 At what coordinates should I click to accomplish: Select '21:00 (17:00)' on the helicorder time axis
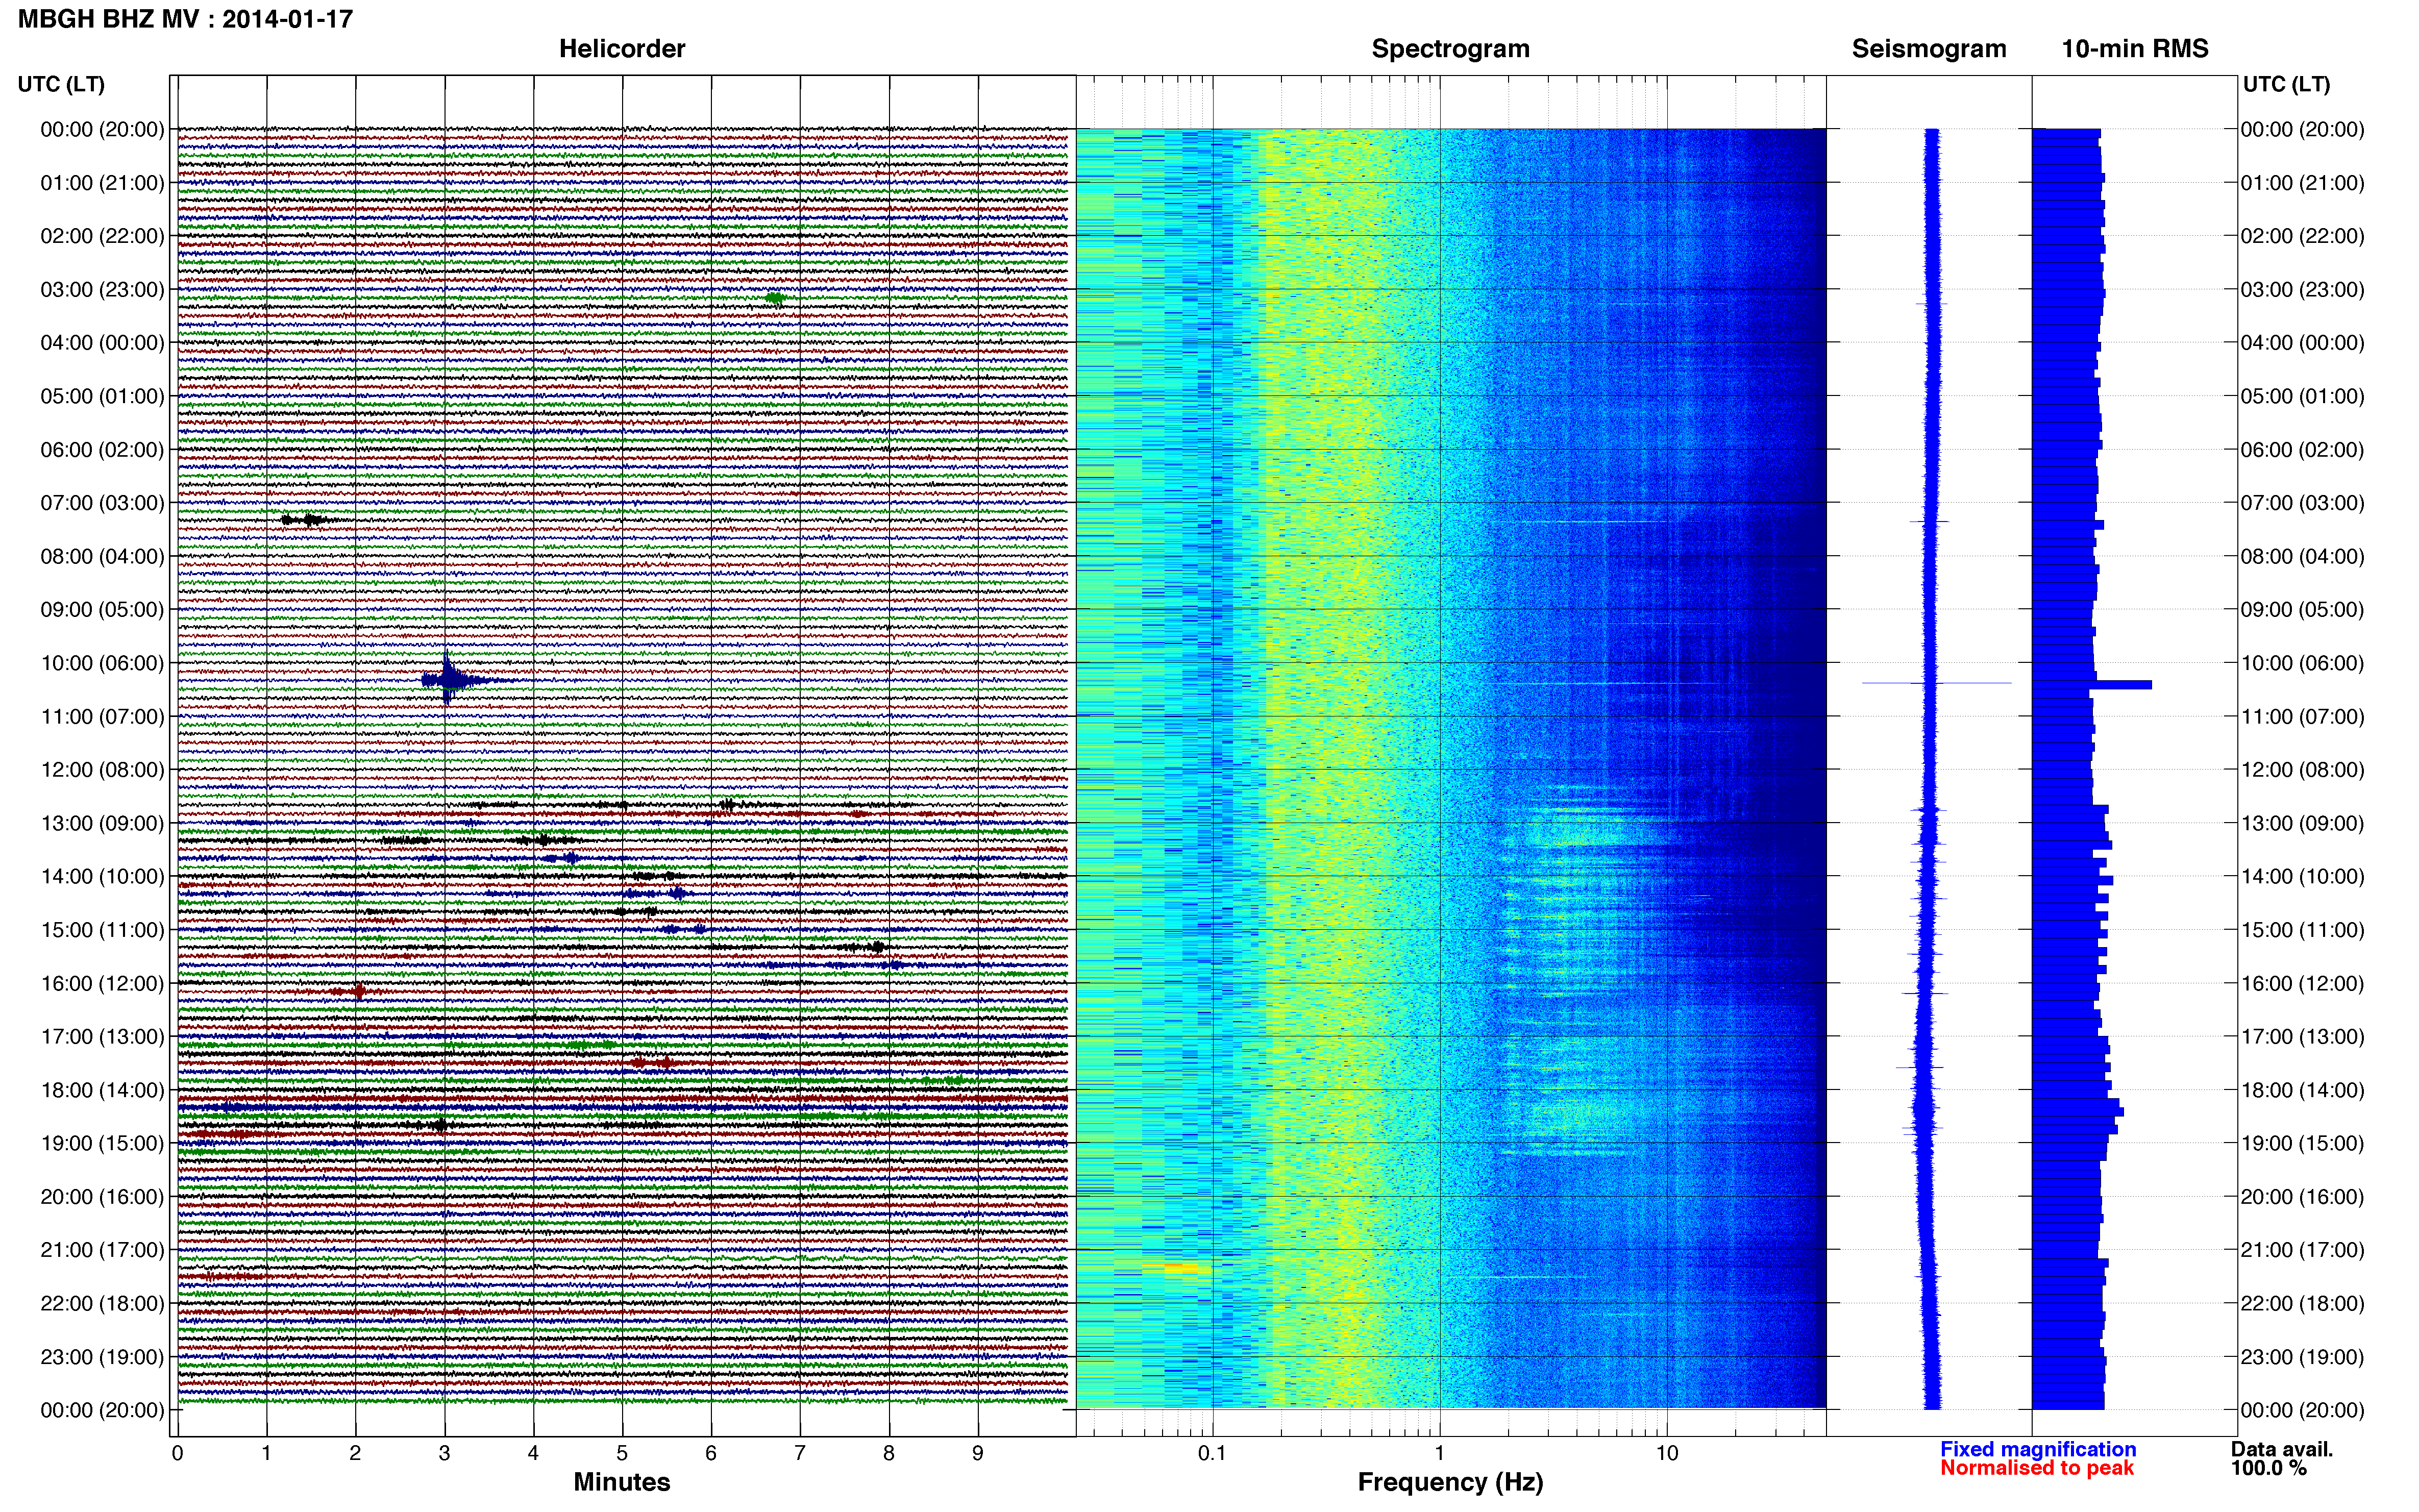pyautogui.click(x=102, y=1250)
